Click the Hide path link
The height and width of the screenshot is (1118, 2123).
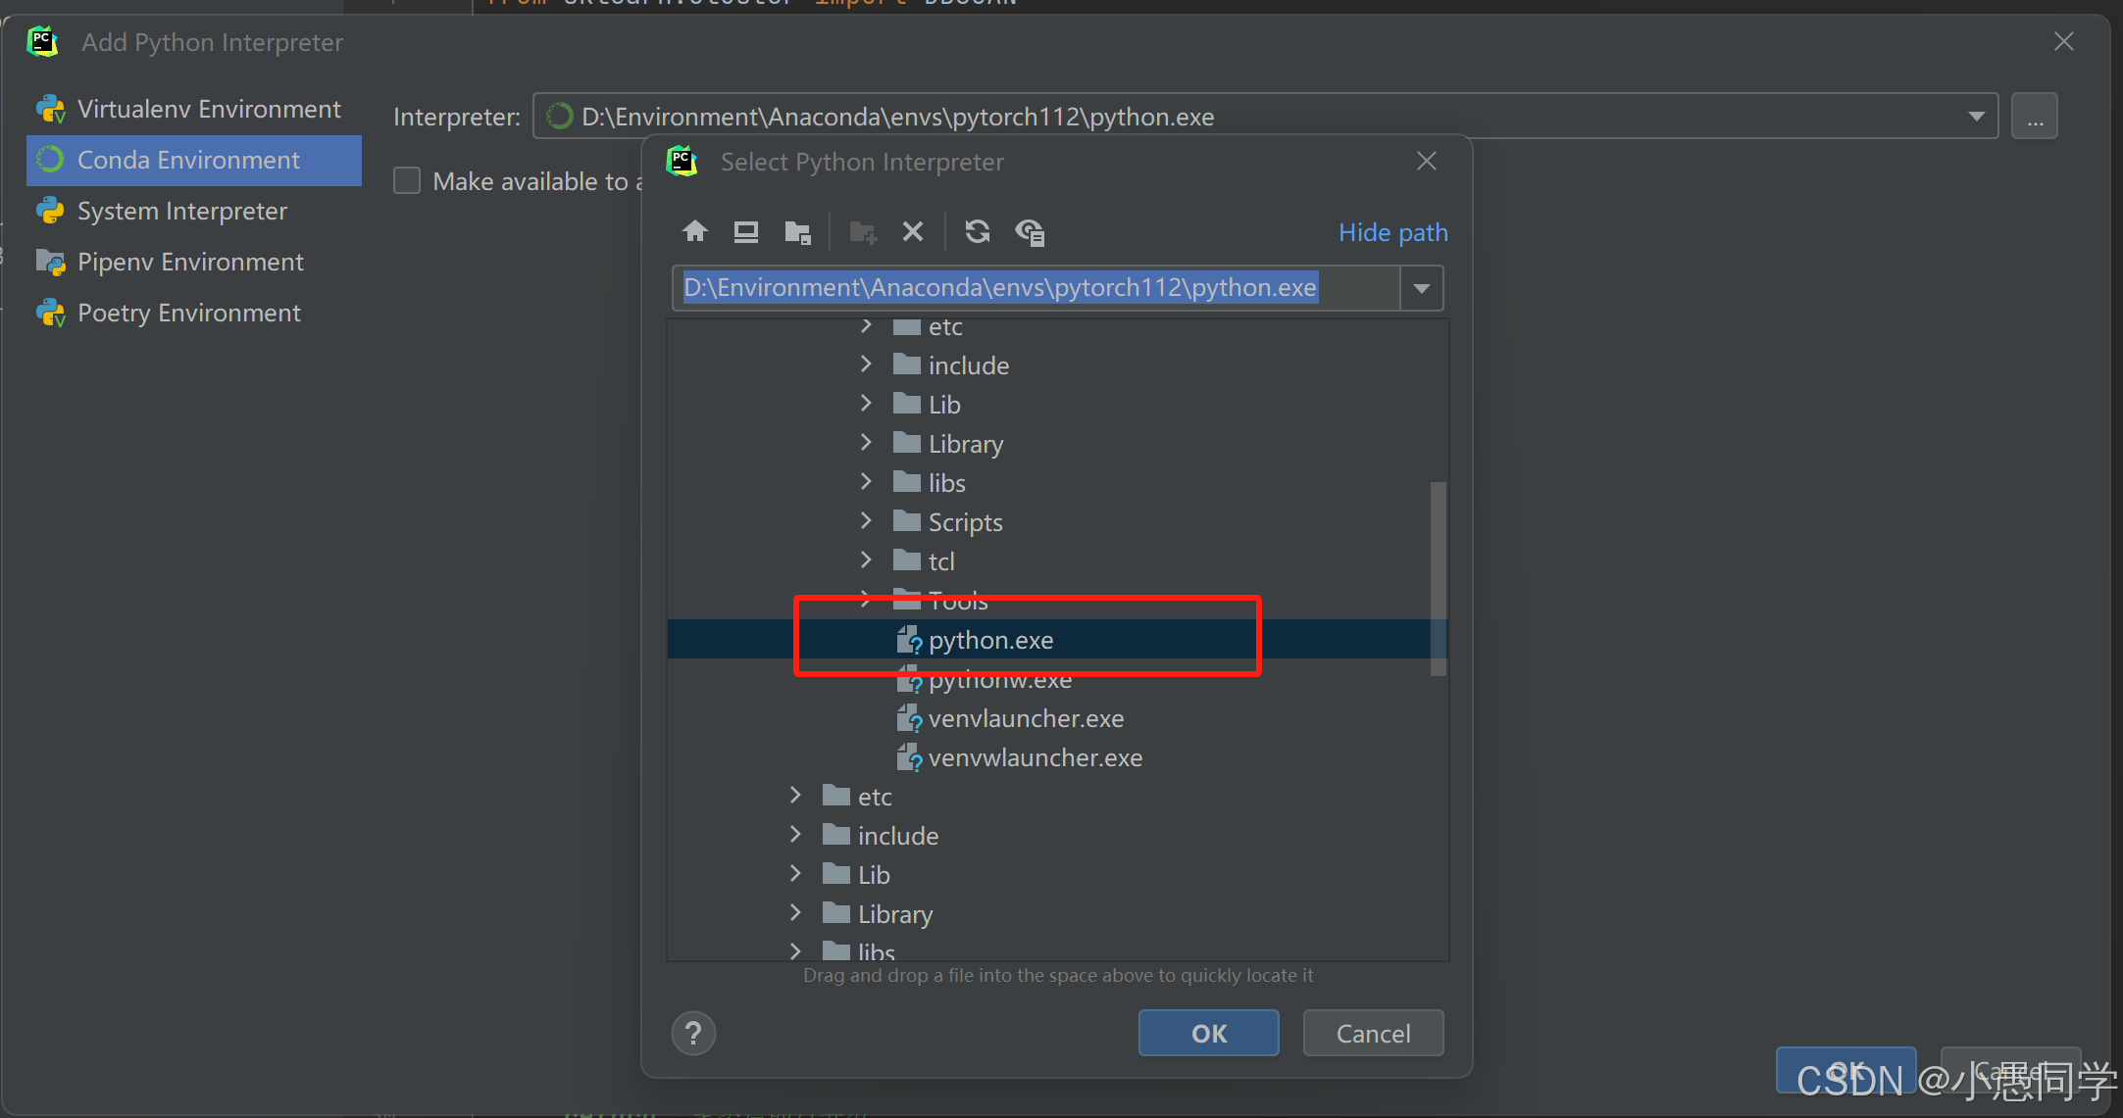(1392, 232)
